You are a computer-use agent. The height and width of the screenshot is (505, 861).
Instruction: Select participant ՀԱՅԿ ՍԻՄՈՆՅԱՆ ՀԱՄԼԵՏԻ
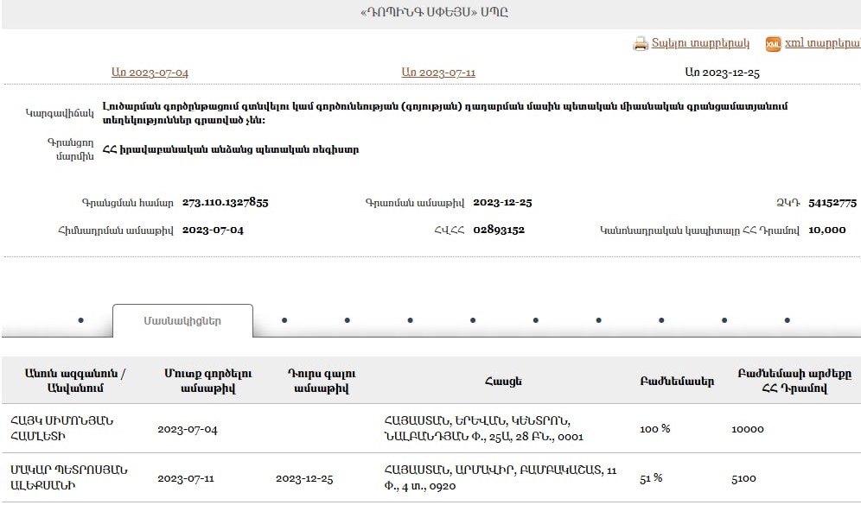point(62,428)
